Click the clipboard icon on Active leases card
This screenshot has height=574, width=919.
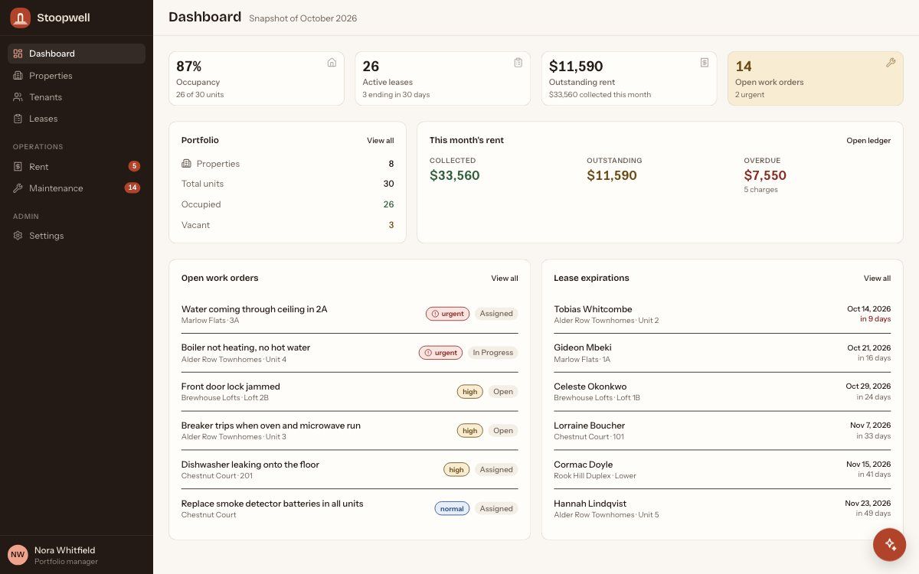click(x=518, y=63)
